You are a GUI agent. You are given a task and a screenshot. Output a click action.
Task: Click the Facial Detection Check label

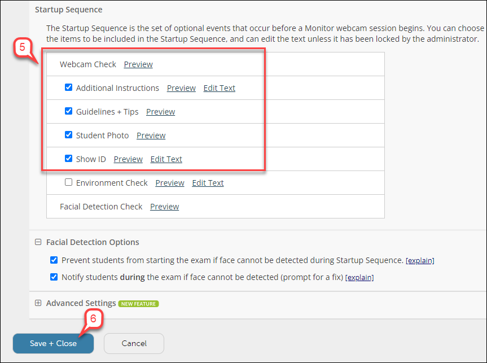101,207
